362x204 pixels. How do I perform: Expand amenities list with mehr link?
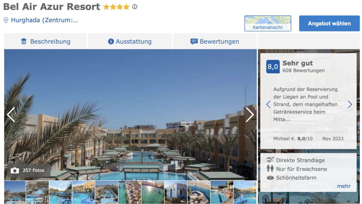344,186
